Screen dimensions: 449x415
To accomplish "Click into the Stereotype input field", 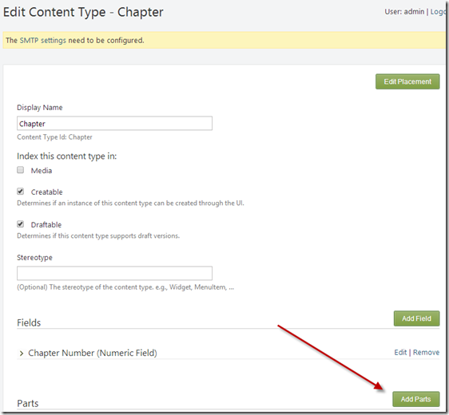I will click(114, 273).
